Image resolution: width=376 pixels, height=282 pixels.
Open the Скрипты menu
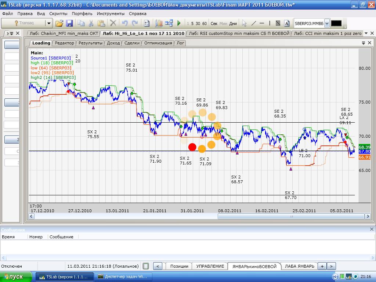pos(58,14)
